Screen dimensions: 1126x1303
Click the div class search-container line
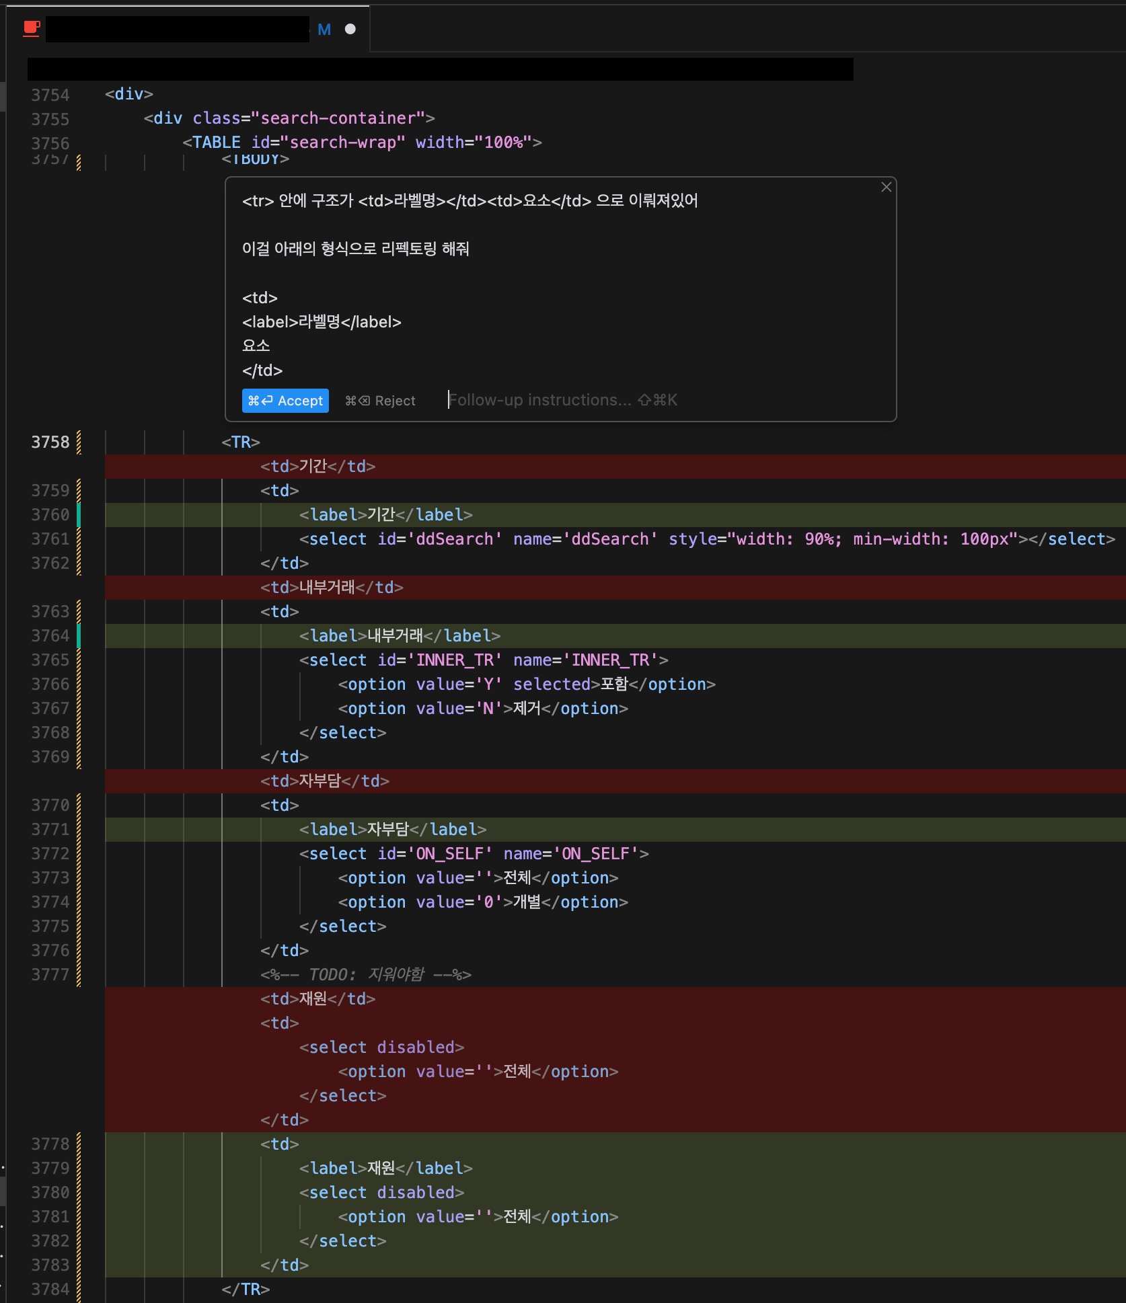pyautogui.click(x=289, y=118)
